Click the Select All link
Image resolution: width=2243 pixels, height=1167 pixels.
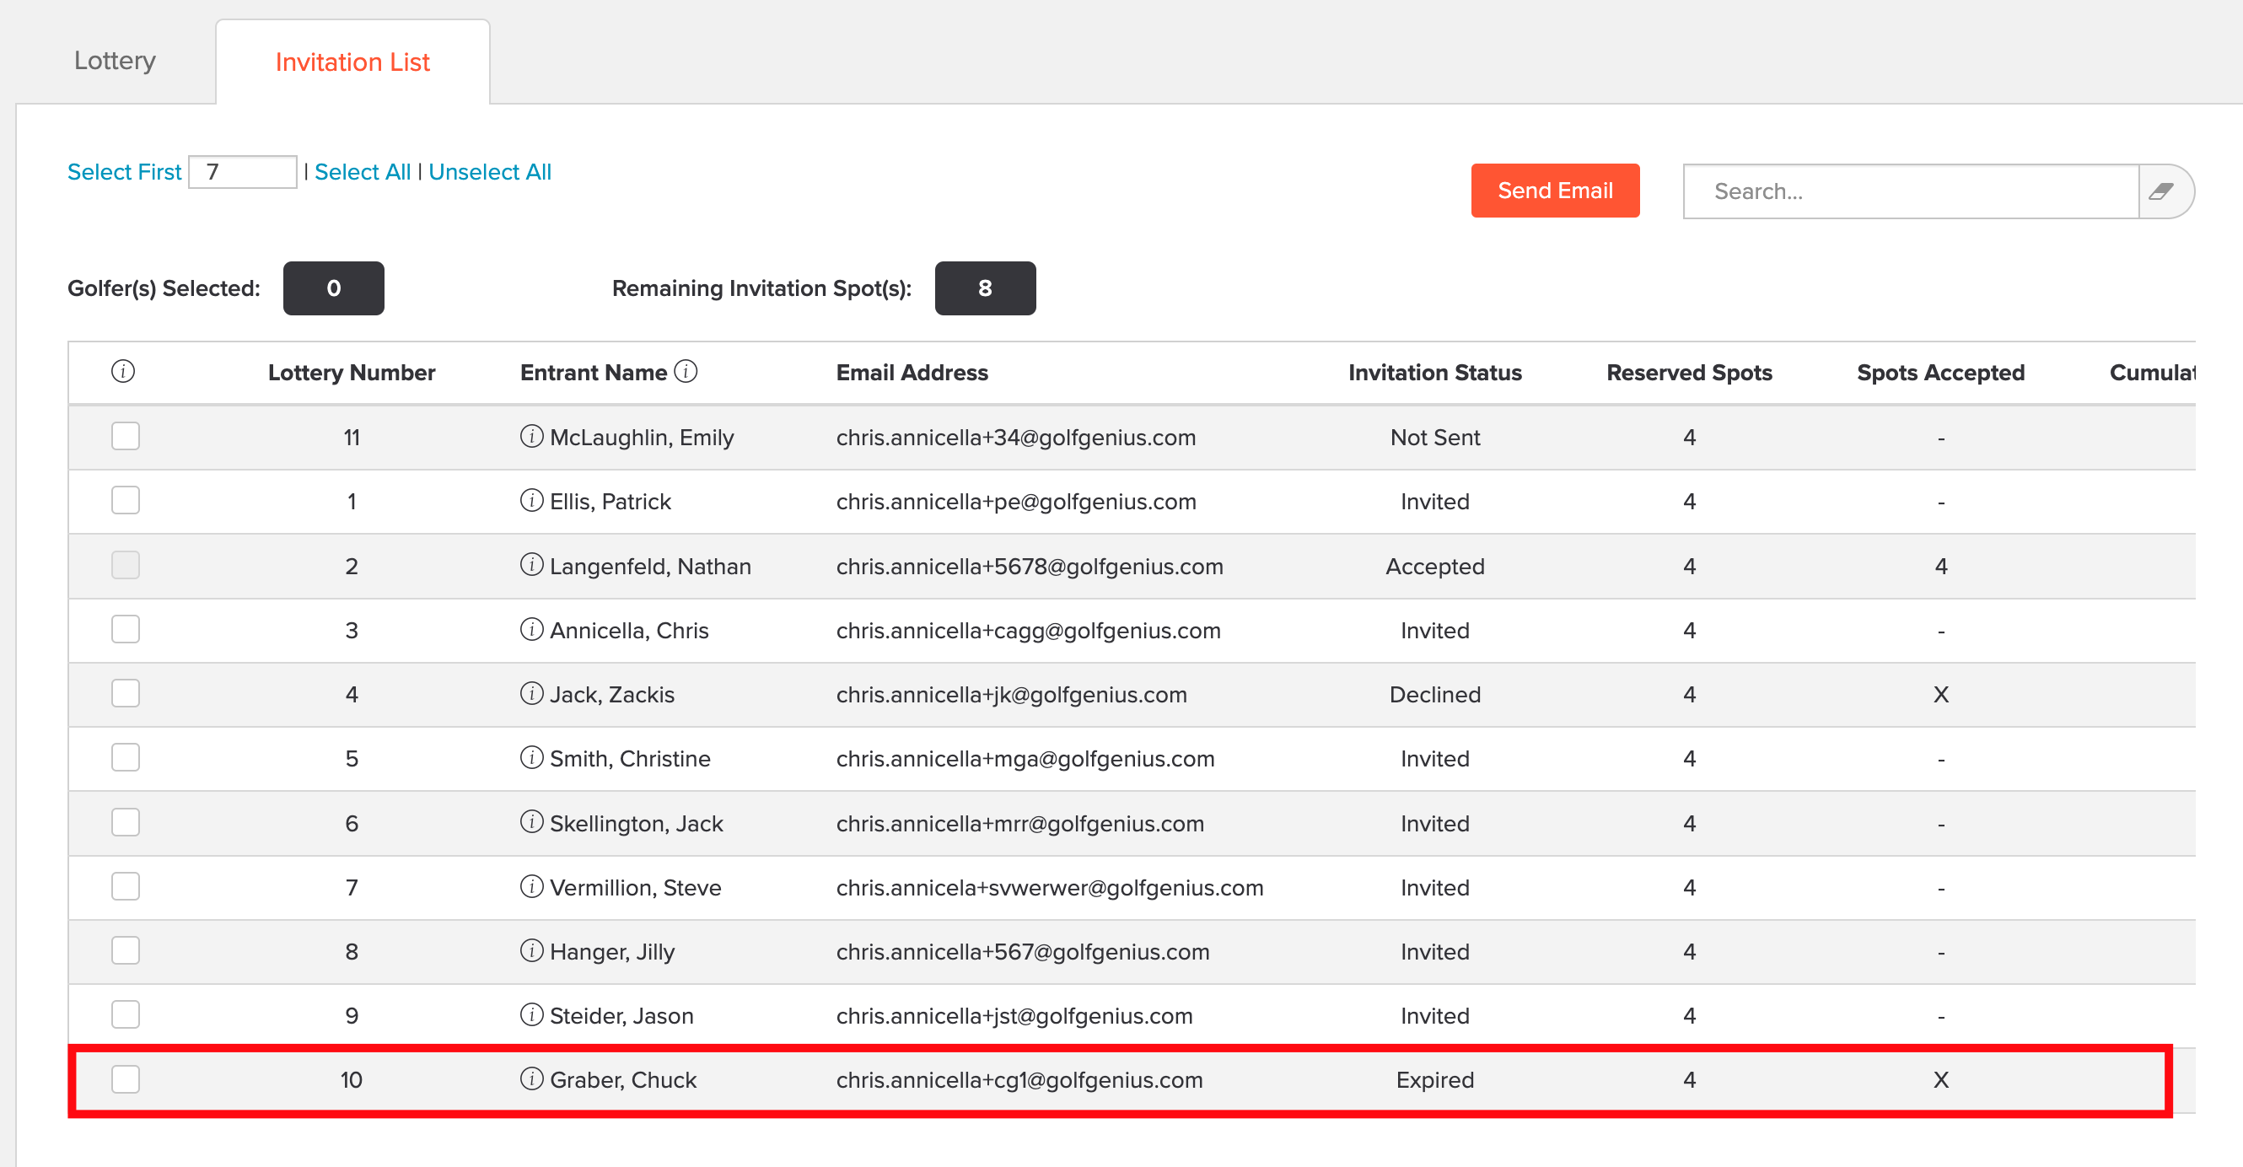coord(363,171)
